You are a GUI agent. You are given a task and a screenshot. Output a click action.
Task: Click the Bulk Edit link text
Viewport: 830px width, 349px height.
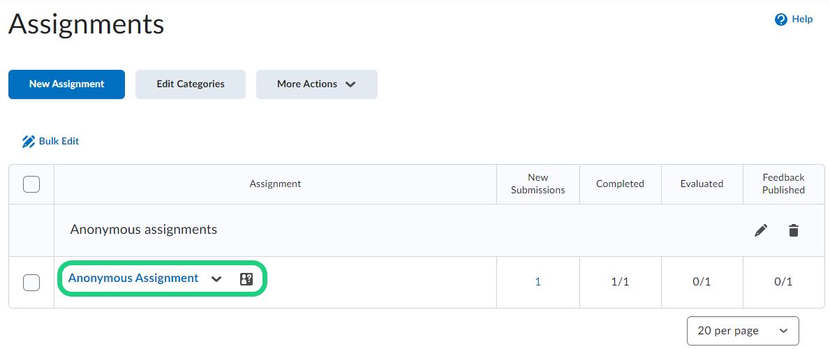(x=59, y=141)
